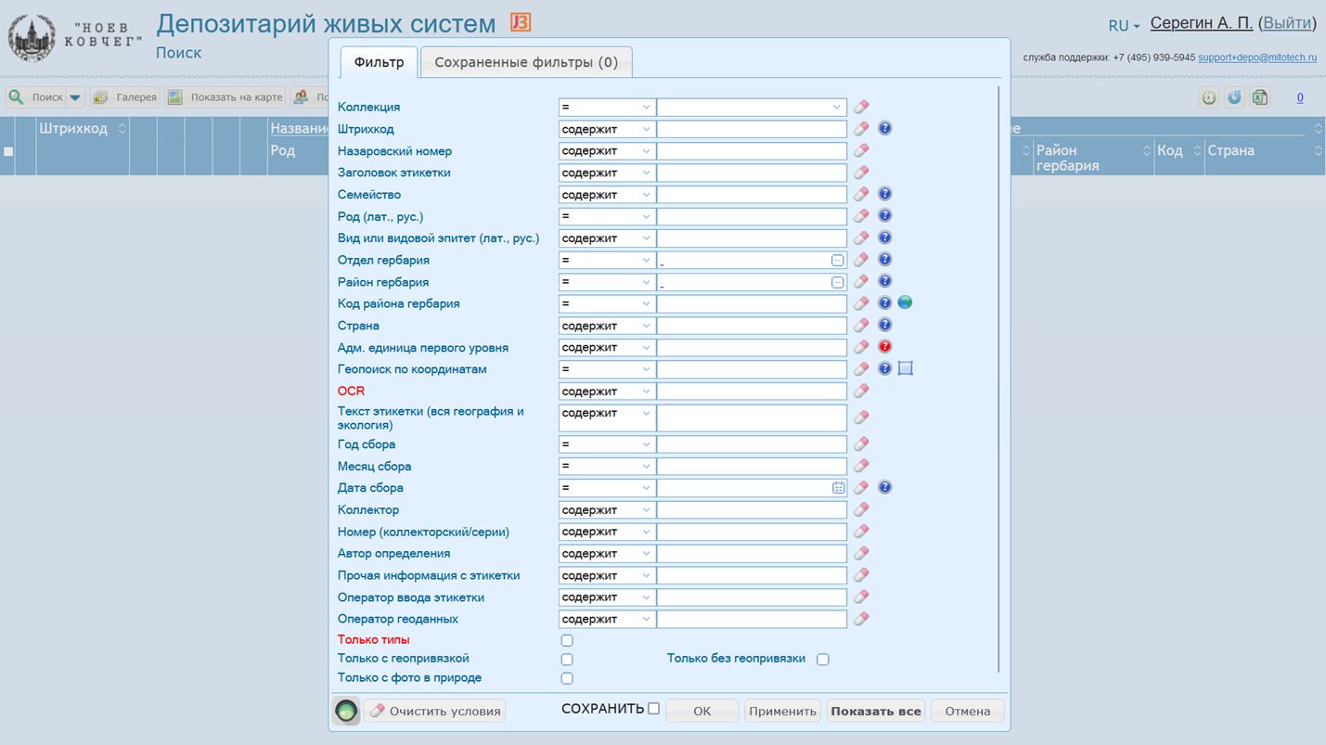This screenshot has height=745, width=1326.
Task: Click the green clock icon in toolbar
Action: (1209, 97)
